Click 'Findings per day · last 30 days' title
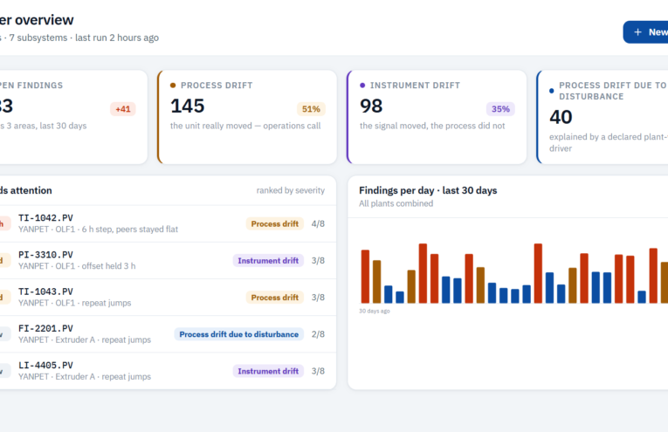The height and width of the screenshot is (432, 668). [428, 190]
